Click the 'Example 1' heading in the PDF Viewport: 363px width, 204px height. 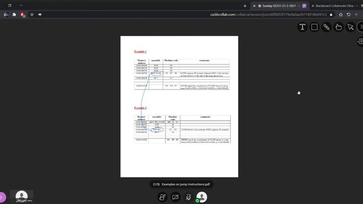tap(140, 52)
